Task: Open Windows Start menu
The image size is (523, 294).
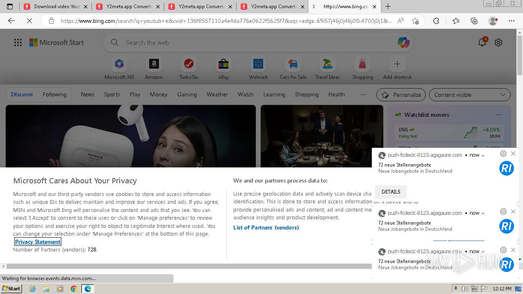Action: click(11, 288)
